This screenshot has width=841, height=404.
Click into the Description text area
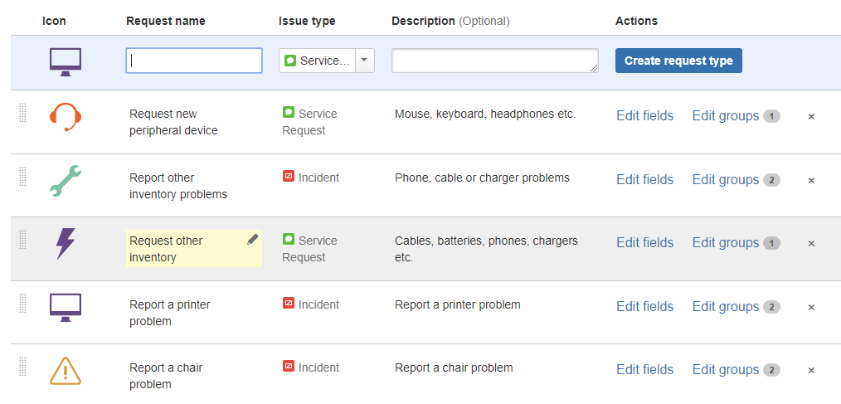494,61
